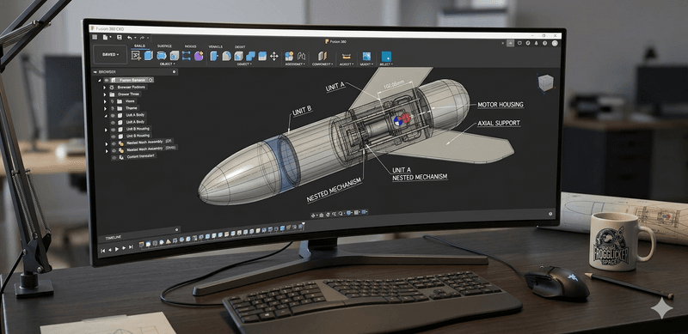The width and height of the screenshot is (688, 334).
Task: Step timeline back one feature
Action: [110, 250]
